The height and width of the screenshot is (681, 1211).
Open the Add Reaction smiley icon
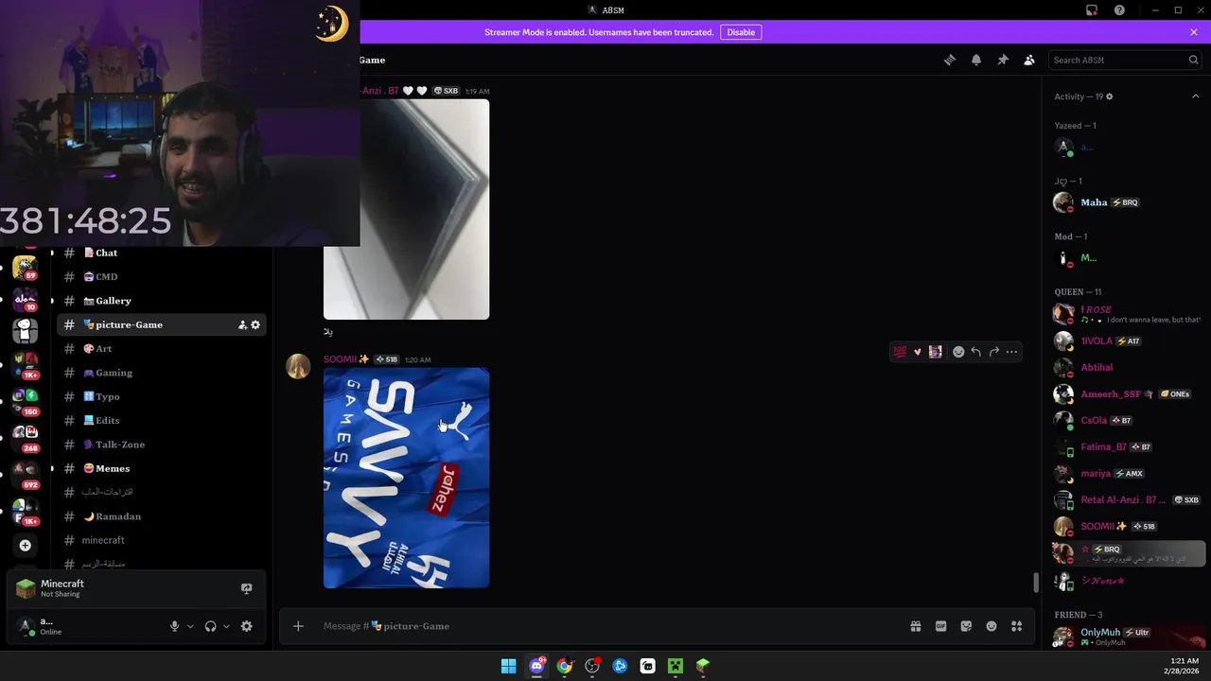[x=958, y=352]
